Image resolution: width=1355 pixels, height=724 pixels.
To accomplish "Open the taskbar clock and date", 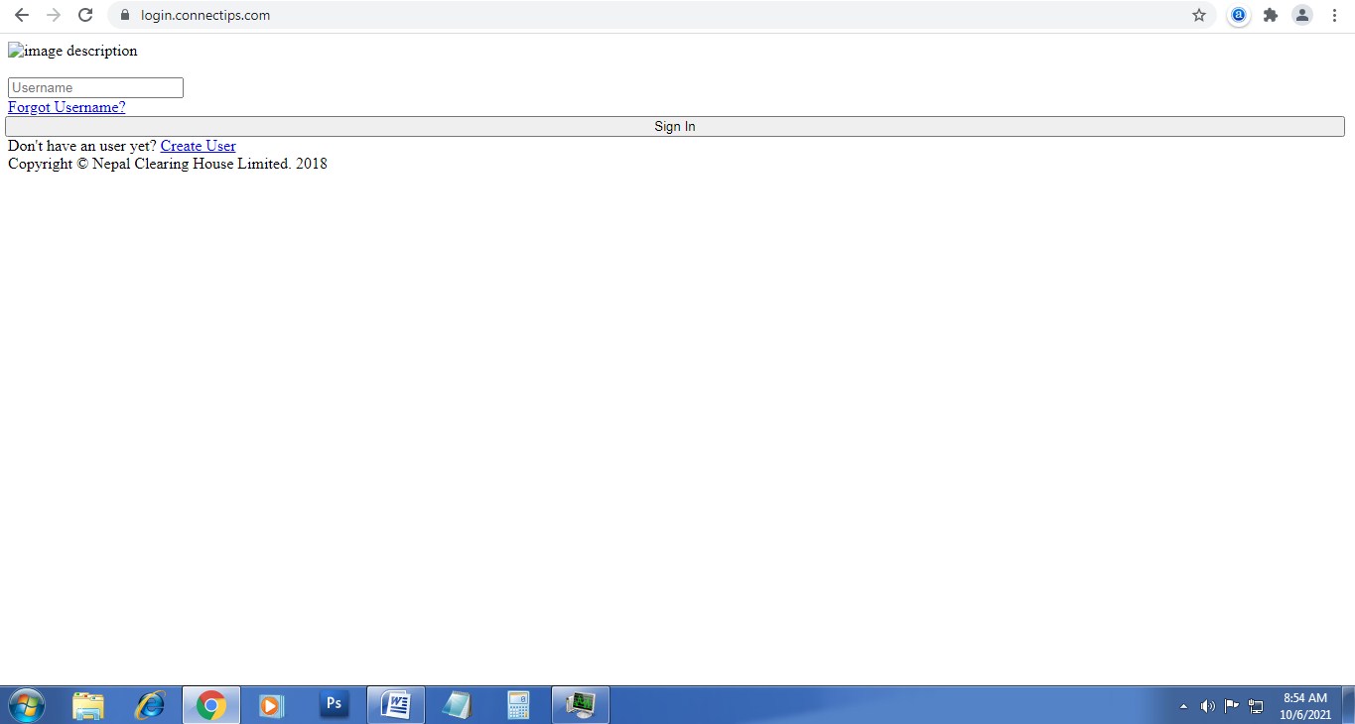I will [x=1304, y=705].
